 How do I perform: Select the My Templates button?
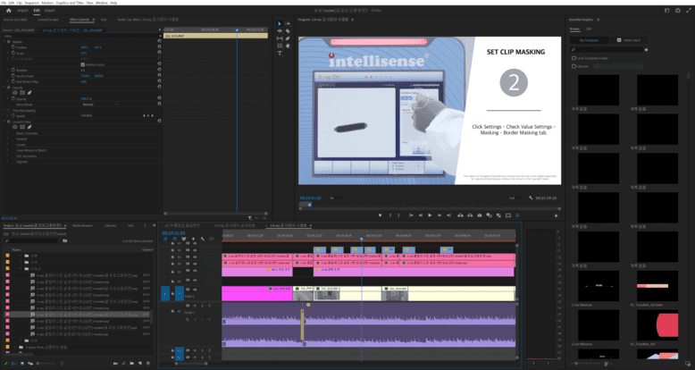(x=589, y=40)
